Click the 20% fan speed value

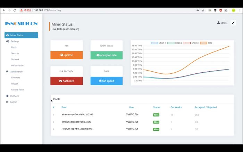[x=106, y=71]
